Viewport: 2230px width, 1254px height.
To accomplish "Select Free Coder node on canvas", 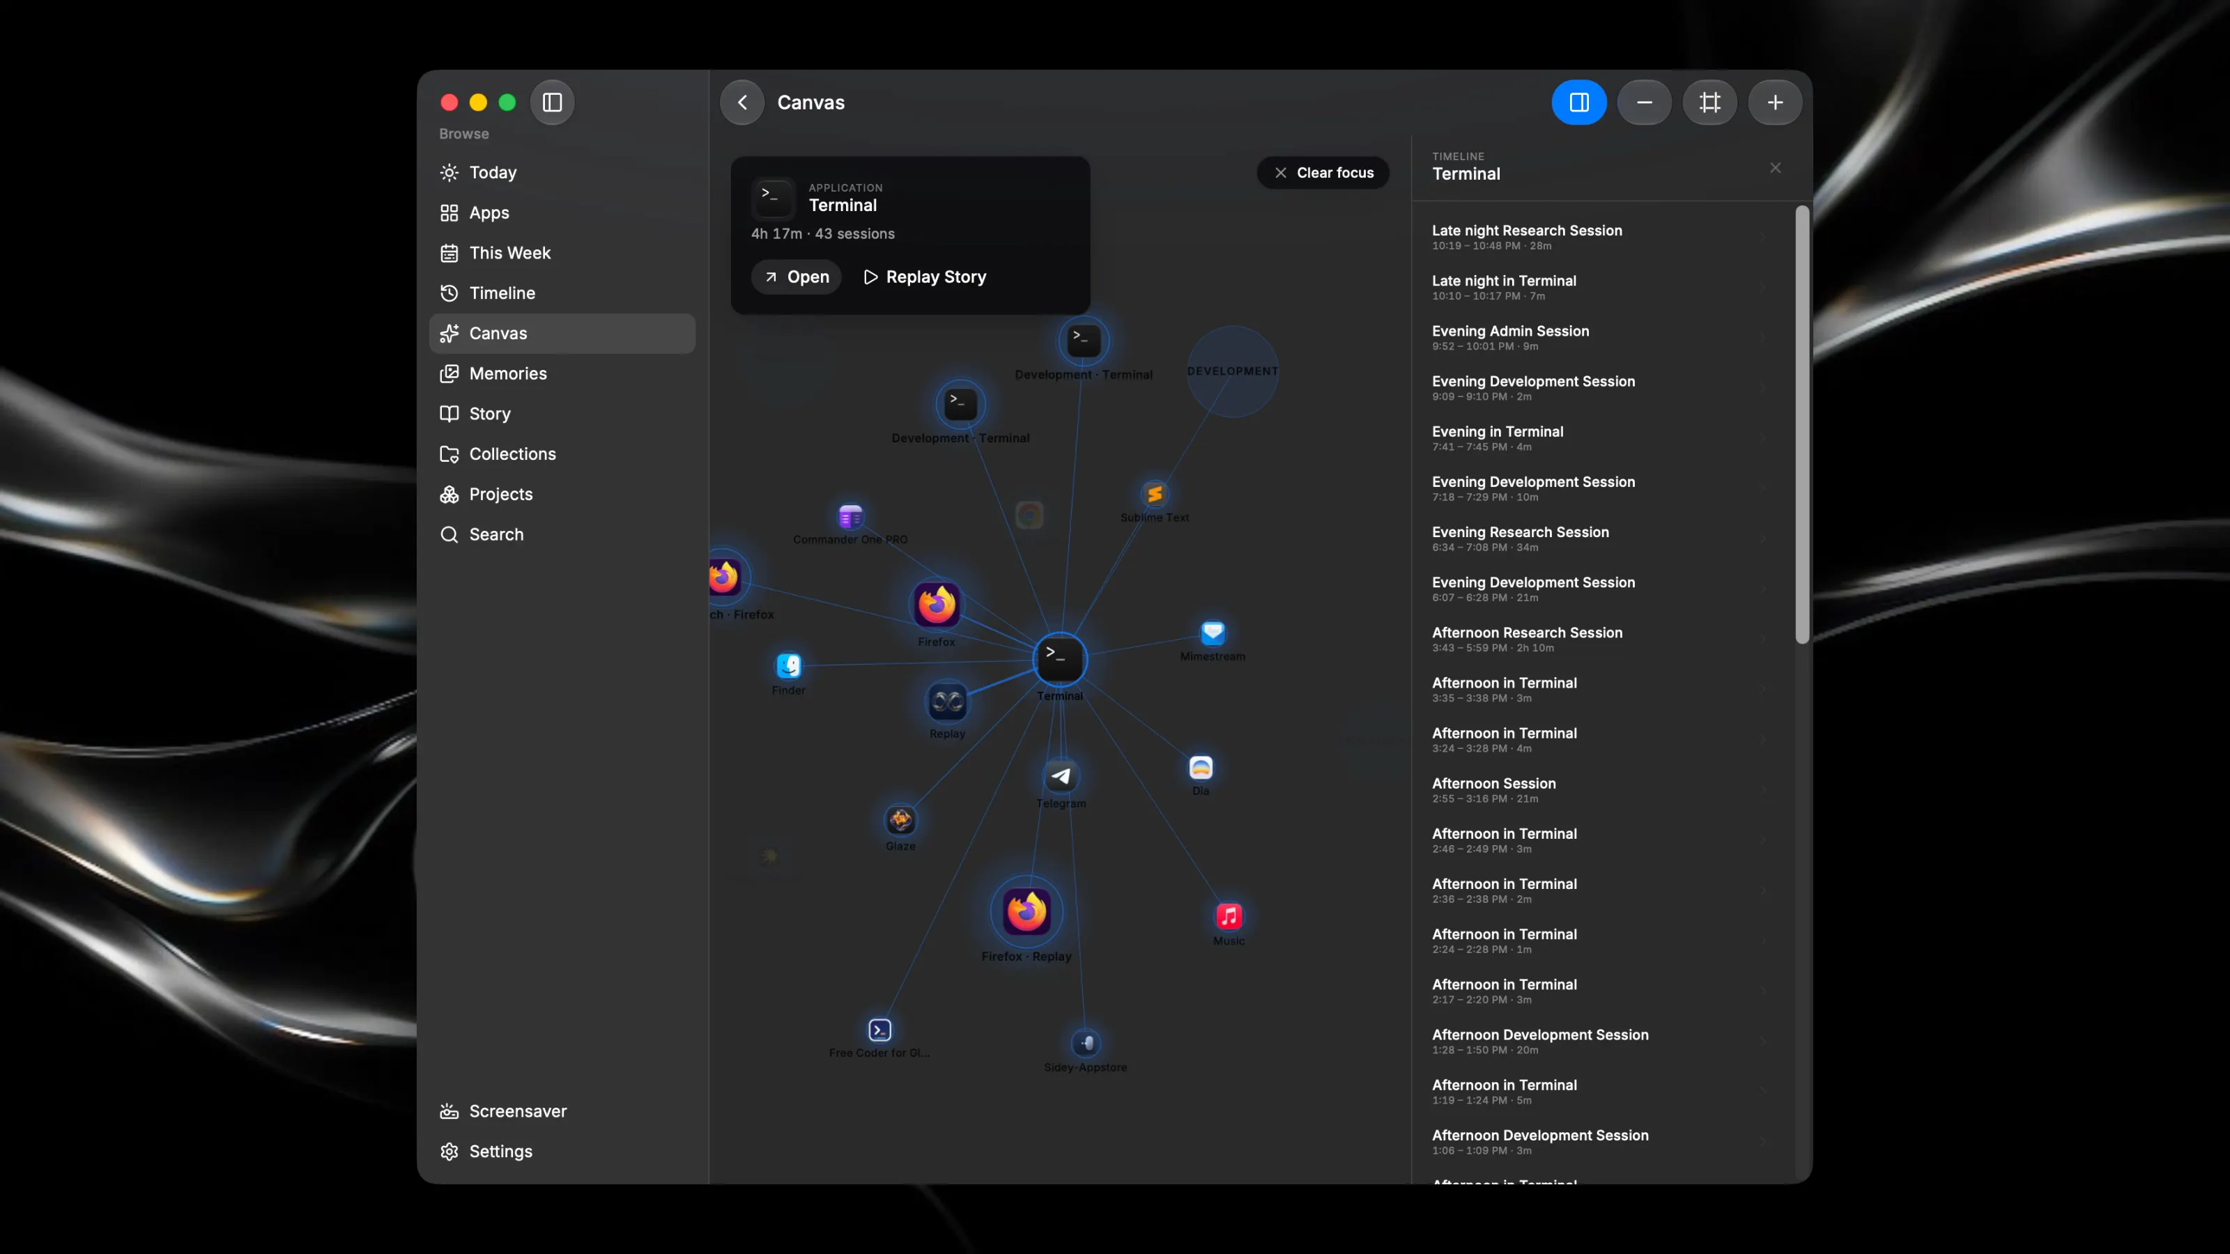I will pos(879,1030).
